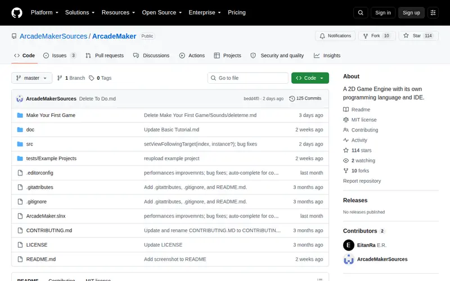Open the green Code dropdown
Image resolution: width=450 pixels, height=281 pixels.
point(310,78)
